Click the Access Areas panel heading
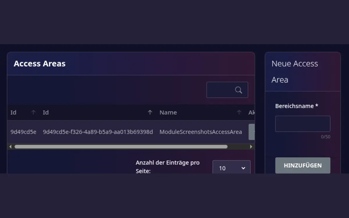The width and height of the screenshot is (349, 218). click(x=40, y=64)
